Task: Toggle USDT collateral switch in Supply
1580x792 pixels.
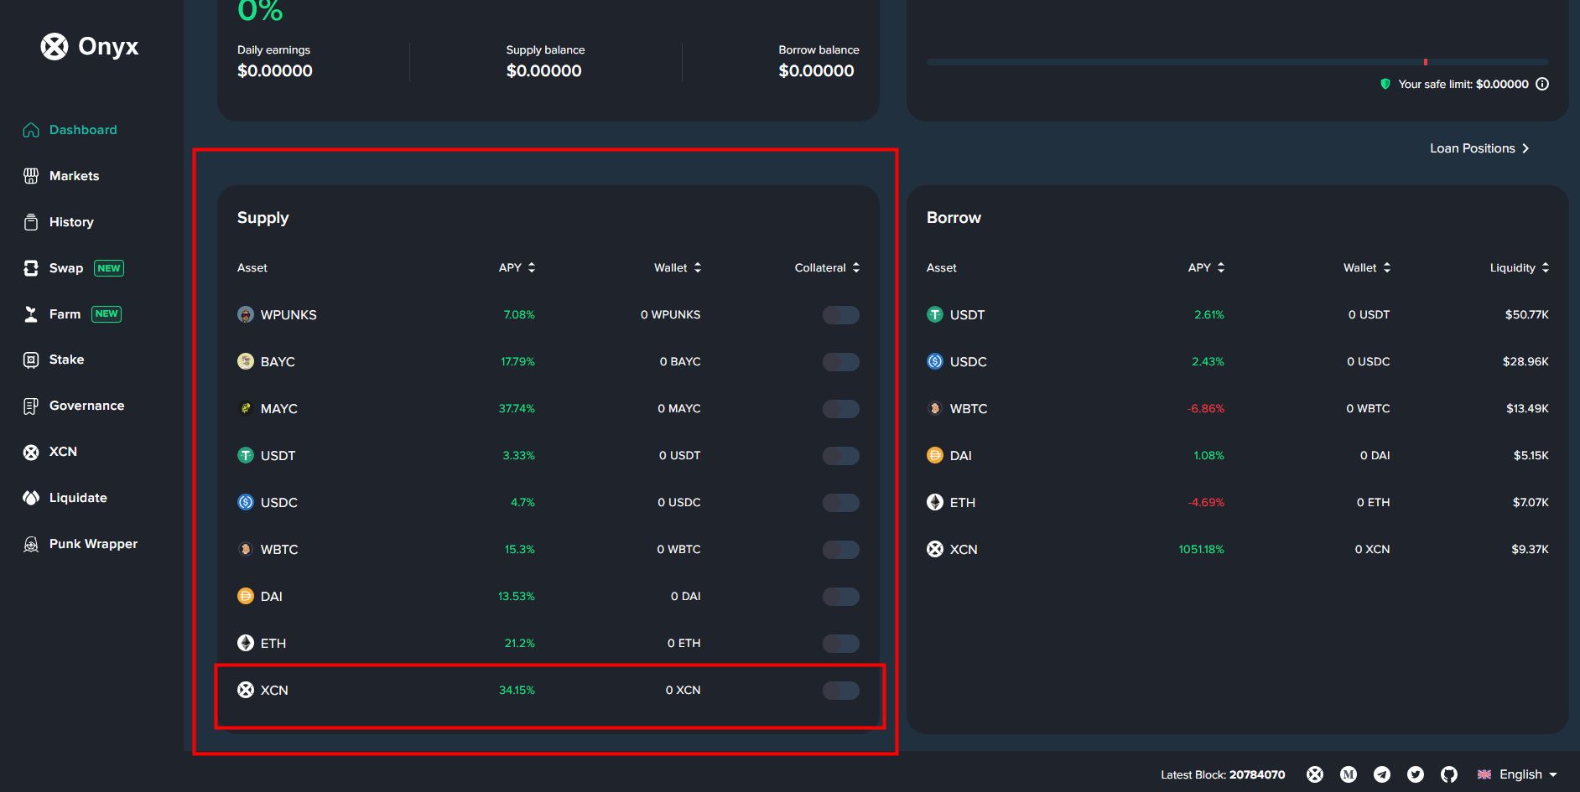Action: coord(841,456)
